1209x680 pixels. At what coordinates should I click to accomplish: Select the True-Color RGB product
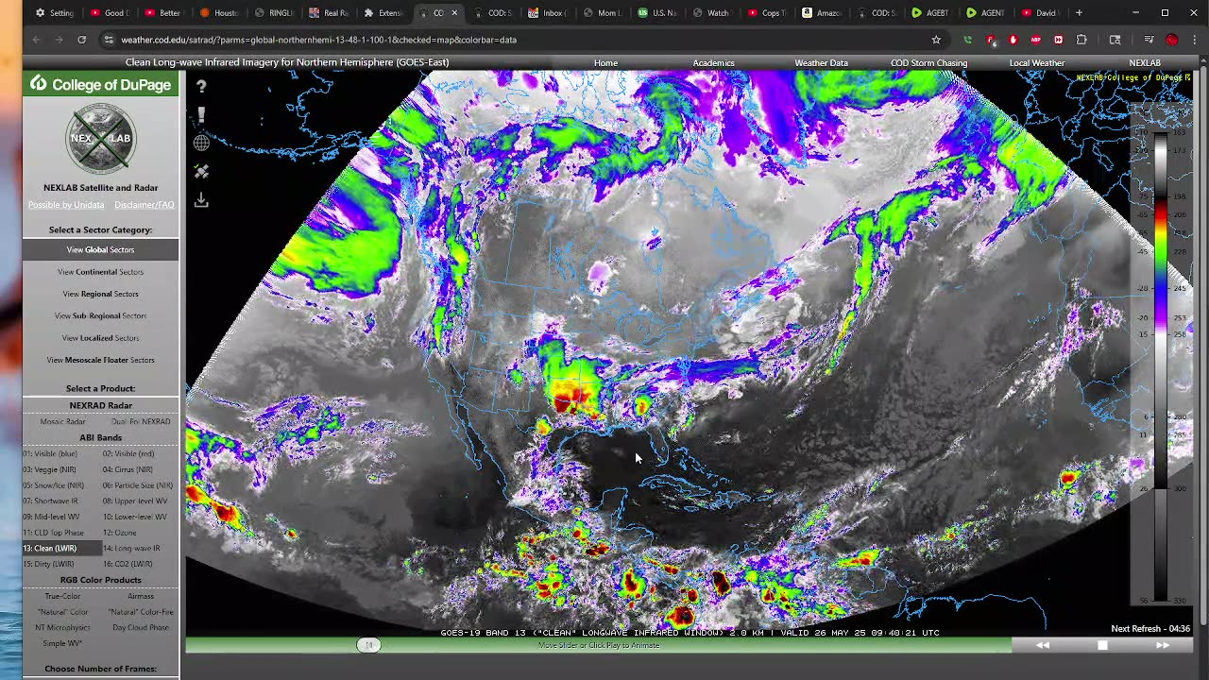pyautogui.click(x=62, y=596)
